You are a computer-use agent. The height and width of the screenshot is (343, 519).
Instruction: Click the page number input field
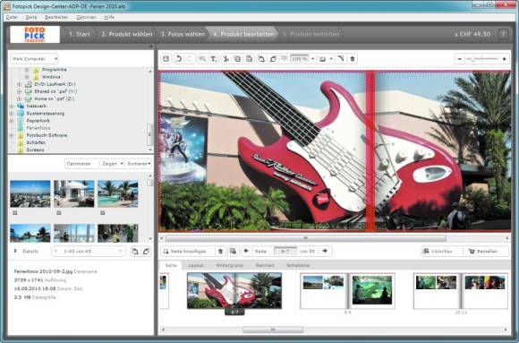click(x=285, y=251)
